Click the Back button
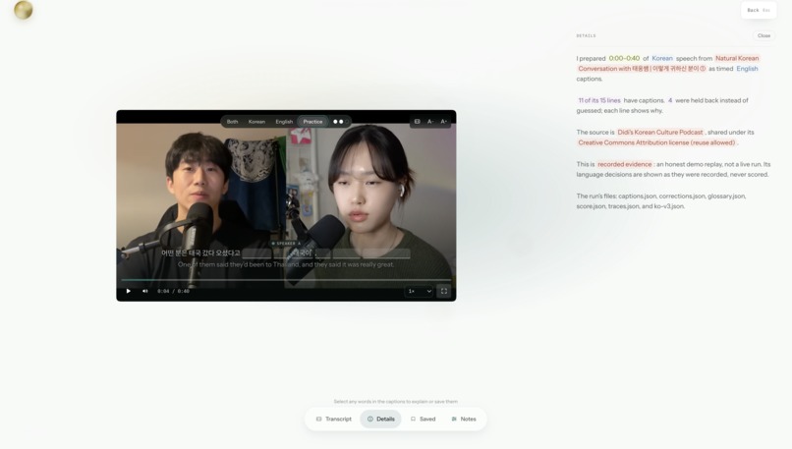The image size is (792, 449). (759, 10)
